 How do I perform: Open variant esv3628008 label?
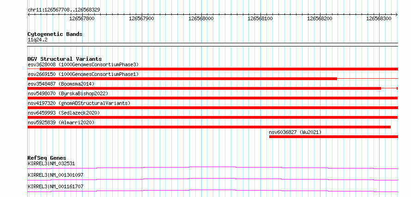(x=83, y=64)
